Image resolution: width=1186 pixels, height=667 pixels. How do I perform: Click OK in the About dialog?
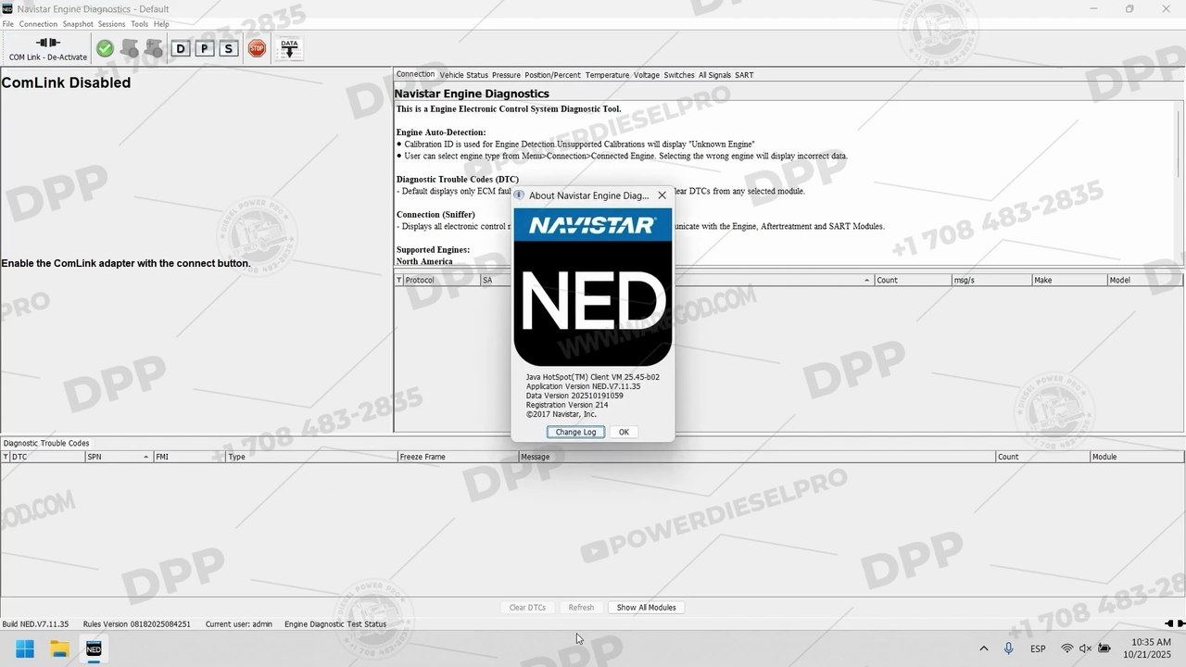[624, 432]
